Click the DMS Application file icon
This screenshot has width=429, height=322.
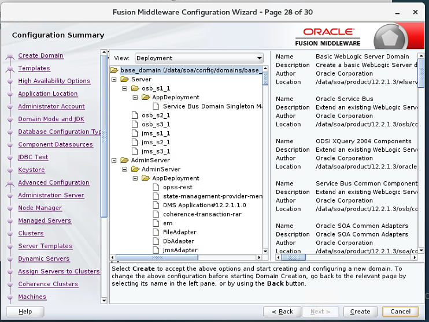(156, 205)
